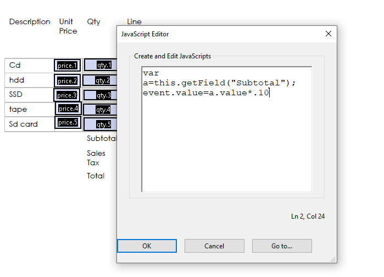Close the JavaScript Editor window
Screen dimensions: 384x277
click(x=329, y=34)
